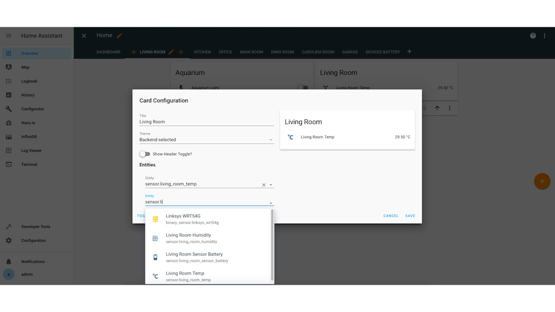Image resolution: width=555 pixels, height=312 pixels.
Task: Click the second Entity input field
Action: pos(206,202)
